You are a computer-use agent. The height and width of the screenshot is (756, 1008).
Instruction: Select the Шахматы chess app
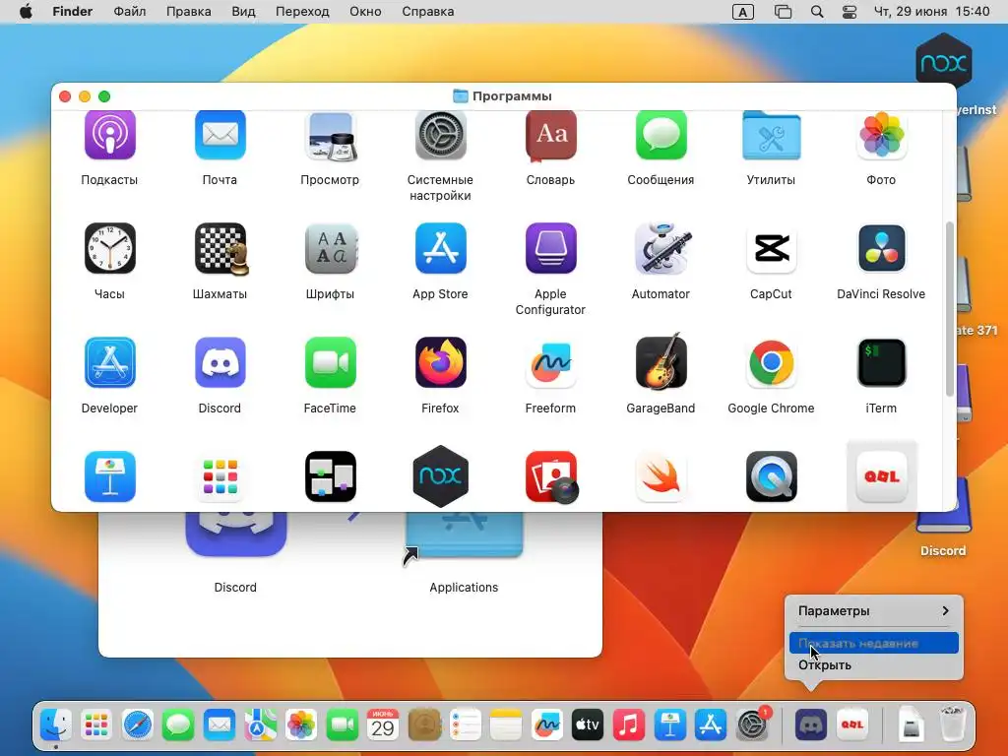[x=220, y=248]
